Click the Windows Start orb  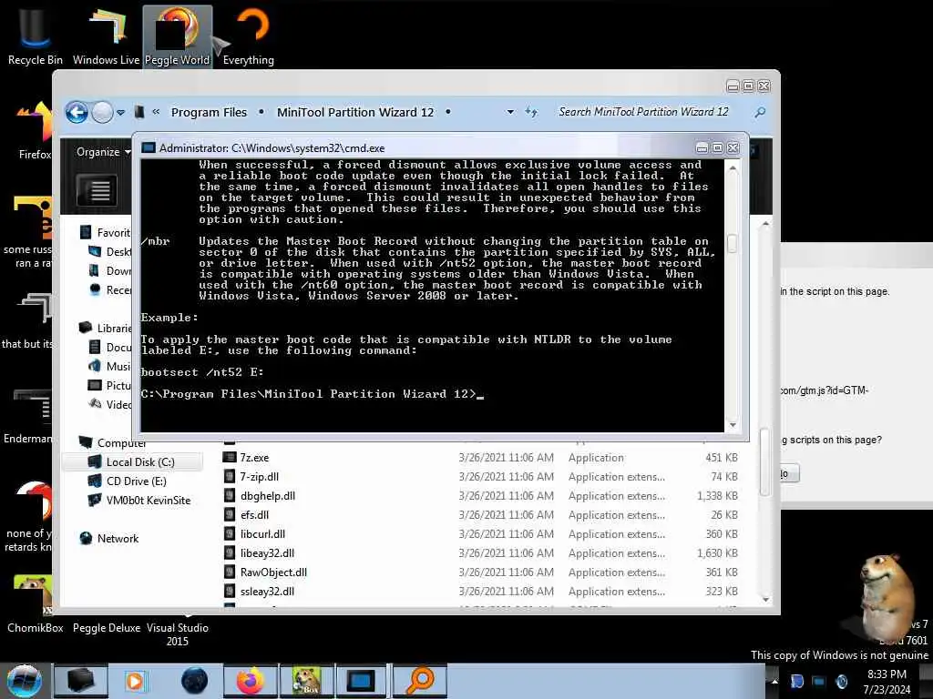(25, 681)
